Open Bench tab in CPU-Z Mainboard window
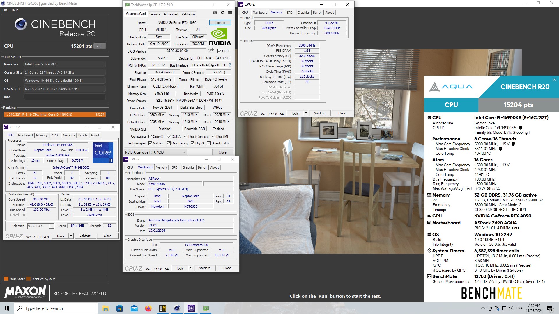Viewport: 559px width, 314px height. pyautogui.click(x=202, y=167)
